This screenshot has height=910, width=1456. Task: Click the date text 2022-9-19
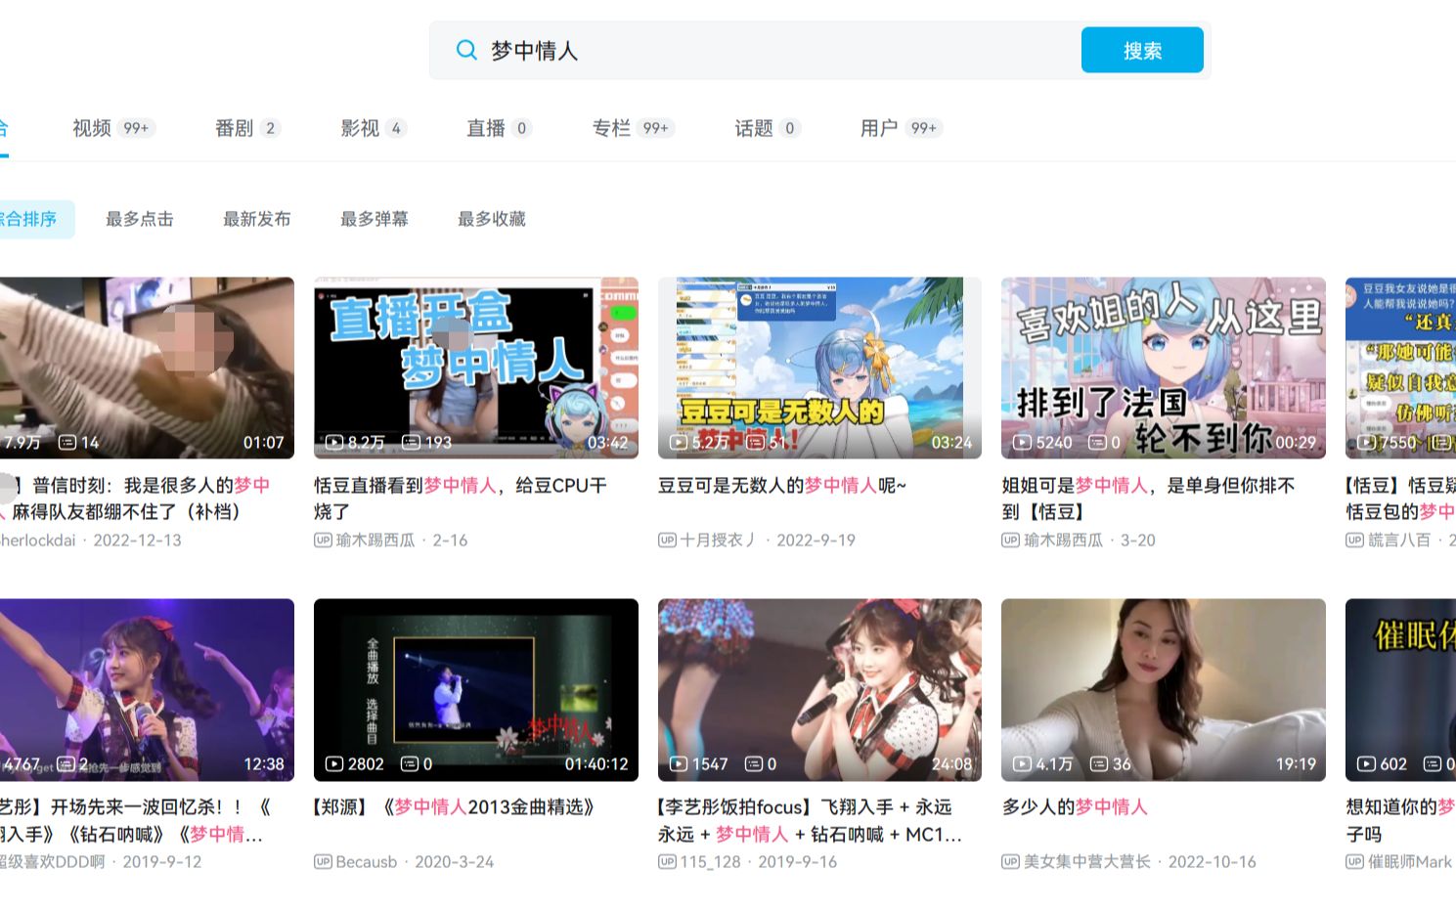tap(816, 541)
